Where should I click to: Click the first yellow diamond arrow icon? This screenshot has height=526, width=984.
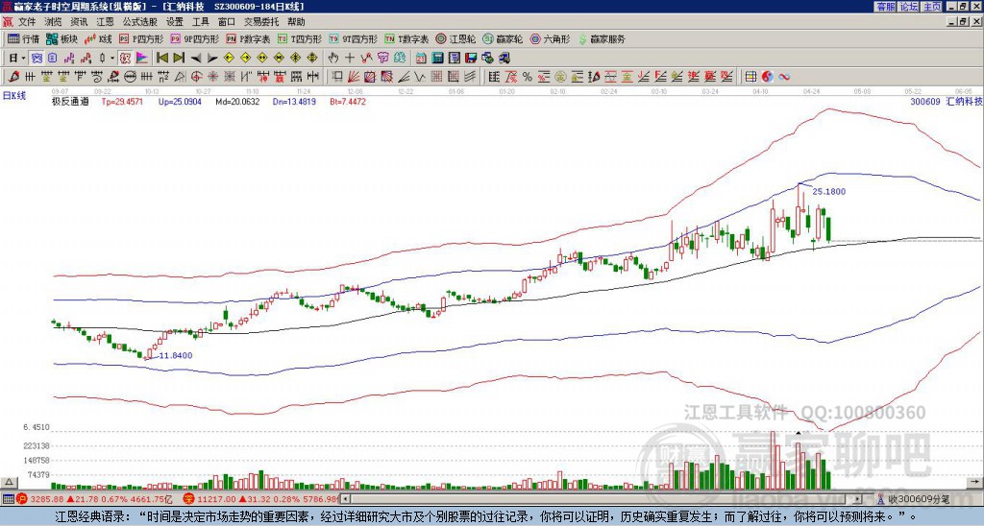tap(229, 59)
